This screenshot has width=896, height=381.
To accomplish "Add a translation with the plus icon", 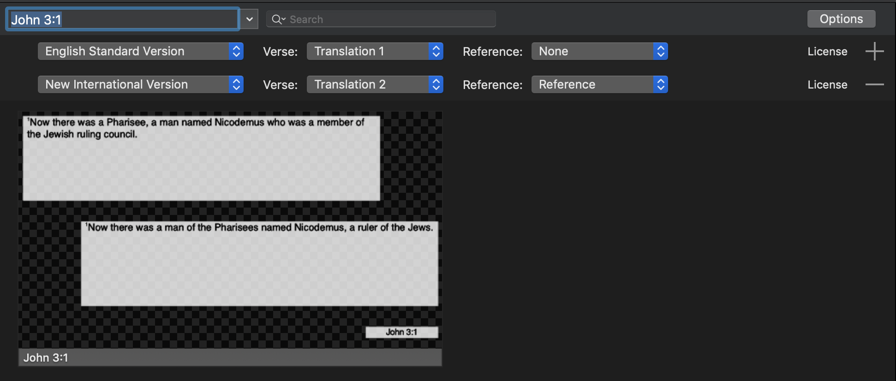I will (x=874, y=51).
